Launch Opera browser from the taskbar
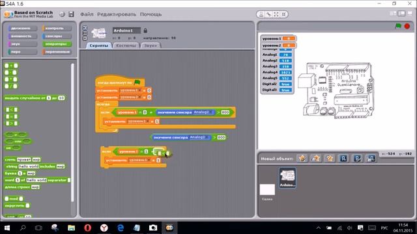Screen dimensions: 417x234 tap(87, 227)
